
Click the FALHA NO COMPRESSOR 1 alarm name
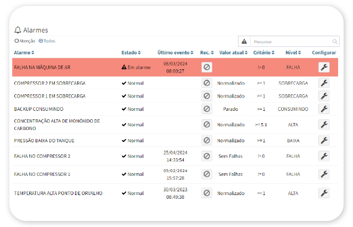click(x=42, y=174)
